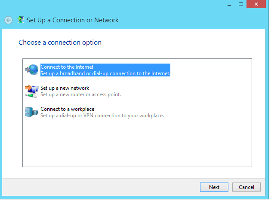The image size is (271, 201).
Task: Pick the 'Connect to a workplace' option
Action: 67,109
